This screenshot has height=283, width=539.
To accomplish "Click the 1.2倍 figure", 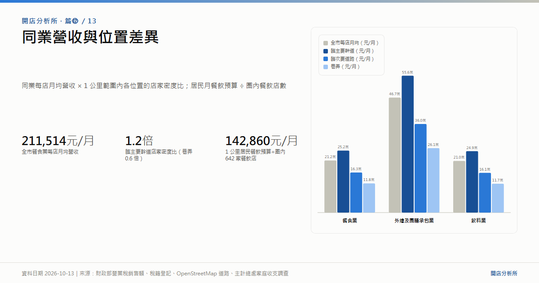I will pos(139,141).
